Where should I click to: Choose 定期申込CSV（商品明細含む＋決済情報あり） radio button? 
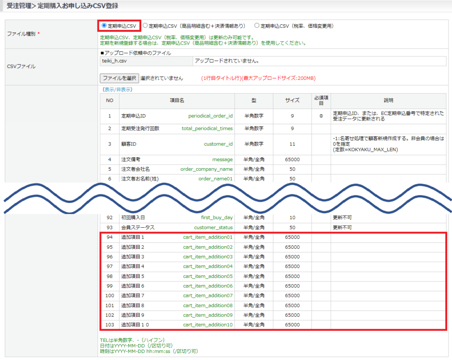click(x=145, y=26)
